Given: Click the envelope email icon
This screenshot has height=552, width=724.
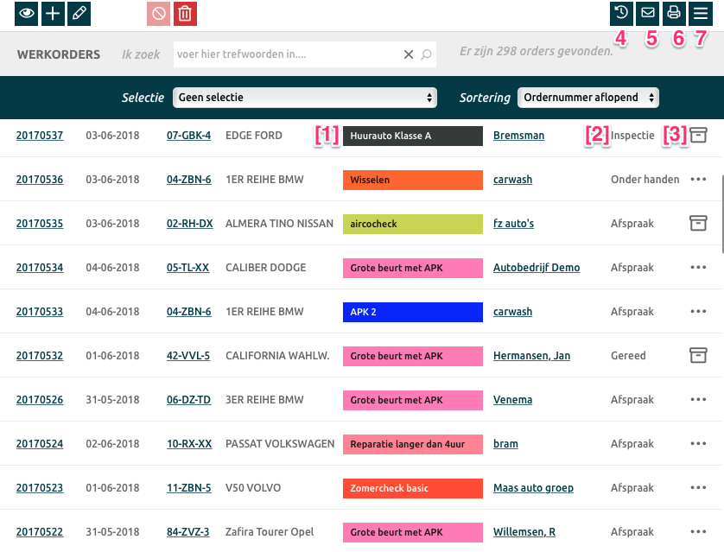Looking at the screenshot, I should tap(647, 13).
